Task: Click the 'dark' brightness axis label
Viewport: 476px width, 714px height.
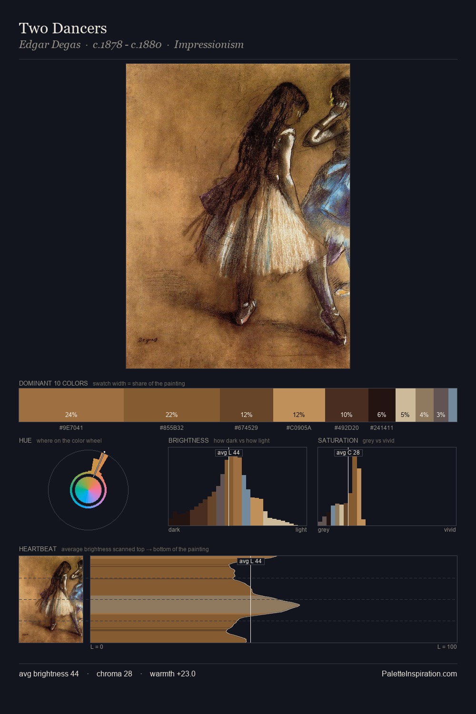Action: 174,530
